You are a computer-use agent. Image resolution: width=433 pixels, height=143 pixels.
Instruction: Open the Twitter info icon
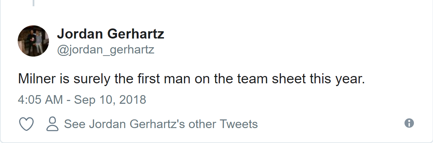pos(409,123)
